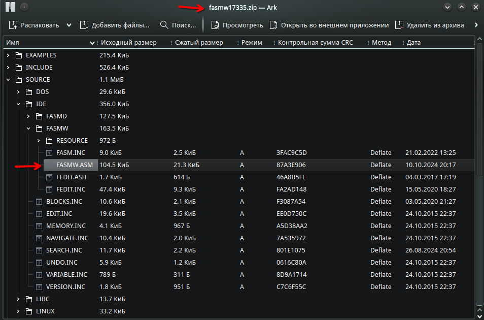Select the FEDIT.INC file
The height and width of the screenshot is (320, 484).
pos(71,189)
